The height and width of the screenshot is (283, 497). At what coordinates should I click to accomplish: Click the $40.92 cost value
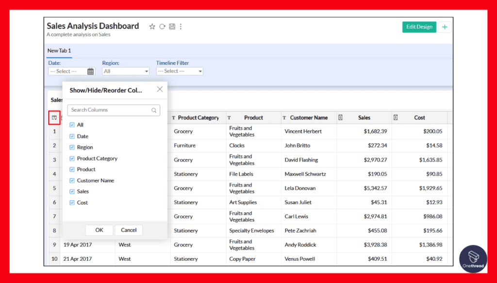[434, 259]
